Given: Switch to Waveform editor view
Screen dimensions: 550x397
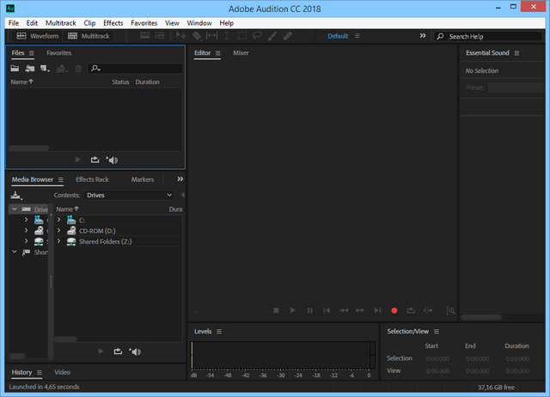Looking at the screenshot, I should 37,36.
